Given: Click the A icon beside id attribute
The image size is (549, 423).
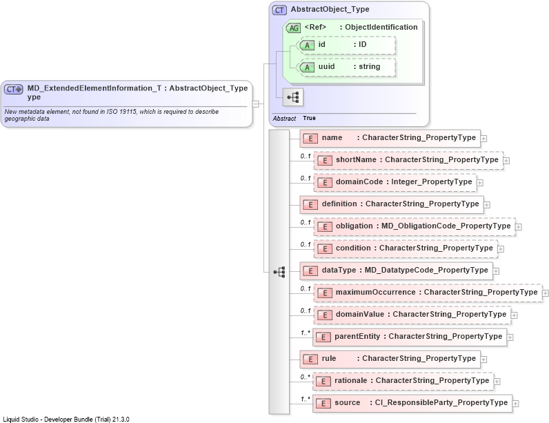Looking at the screenshot, I should pos(307,45).
